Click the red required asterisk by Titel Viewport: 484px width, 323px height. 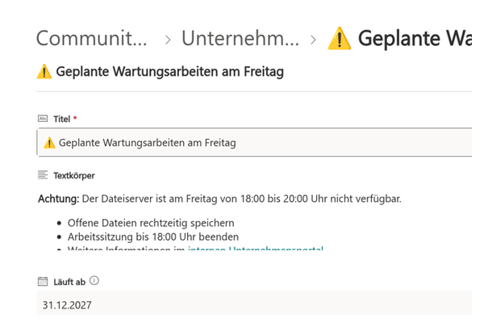75,118
